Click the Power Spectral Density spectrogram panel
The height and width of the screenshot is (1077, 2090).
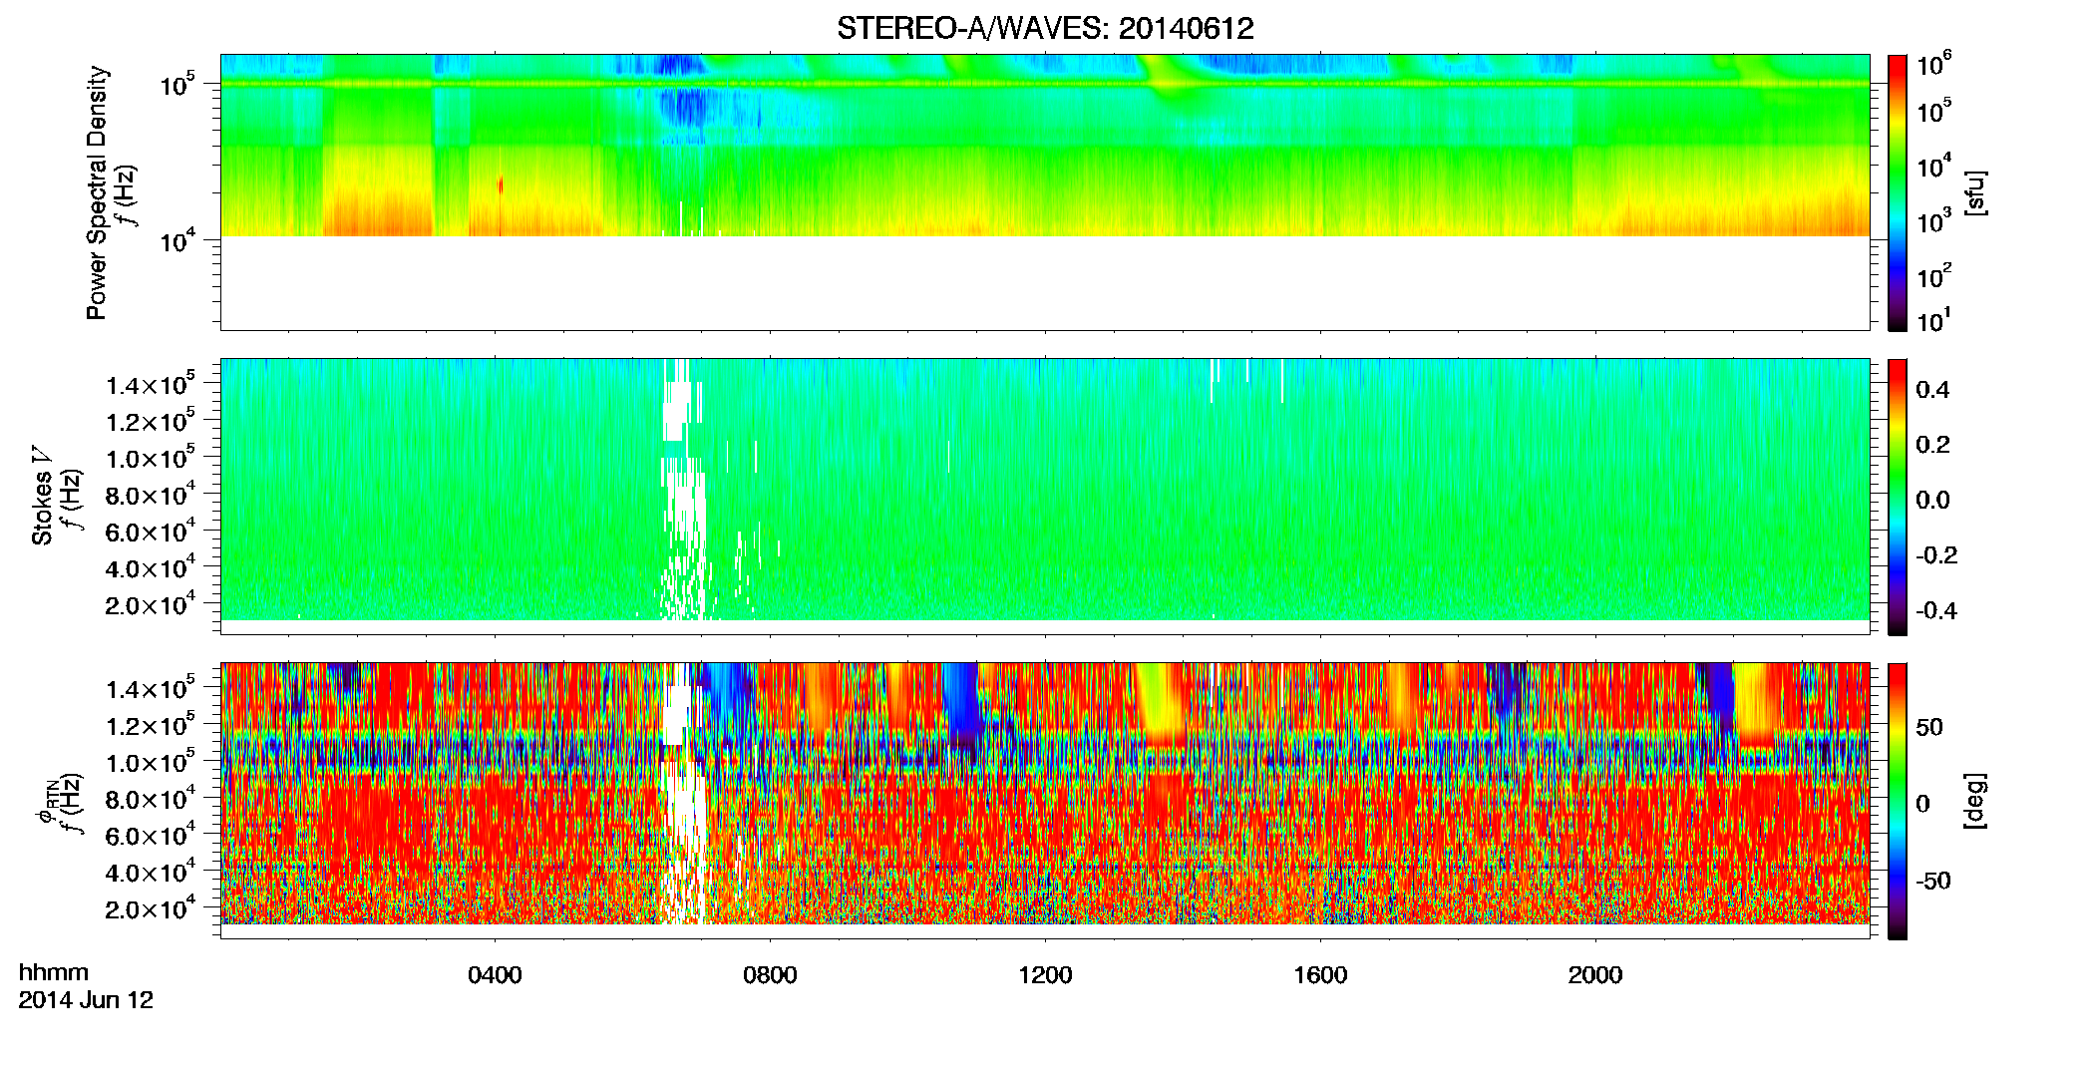point(1045,192)
